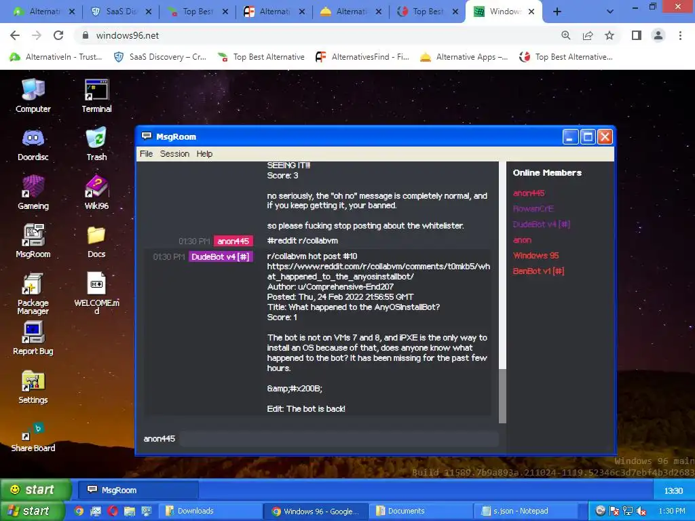Open the Trash desktop icon
The width and height of the screenshot is (695, 521).
[96, 144]
